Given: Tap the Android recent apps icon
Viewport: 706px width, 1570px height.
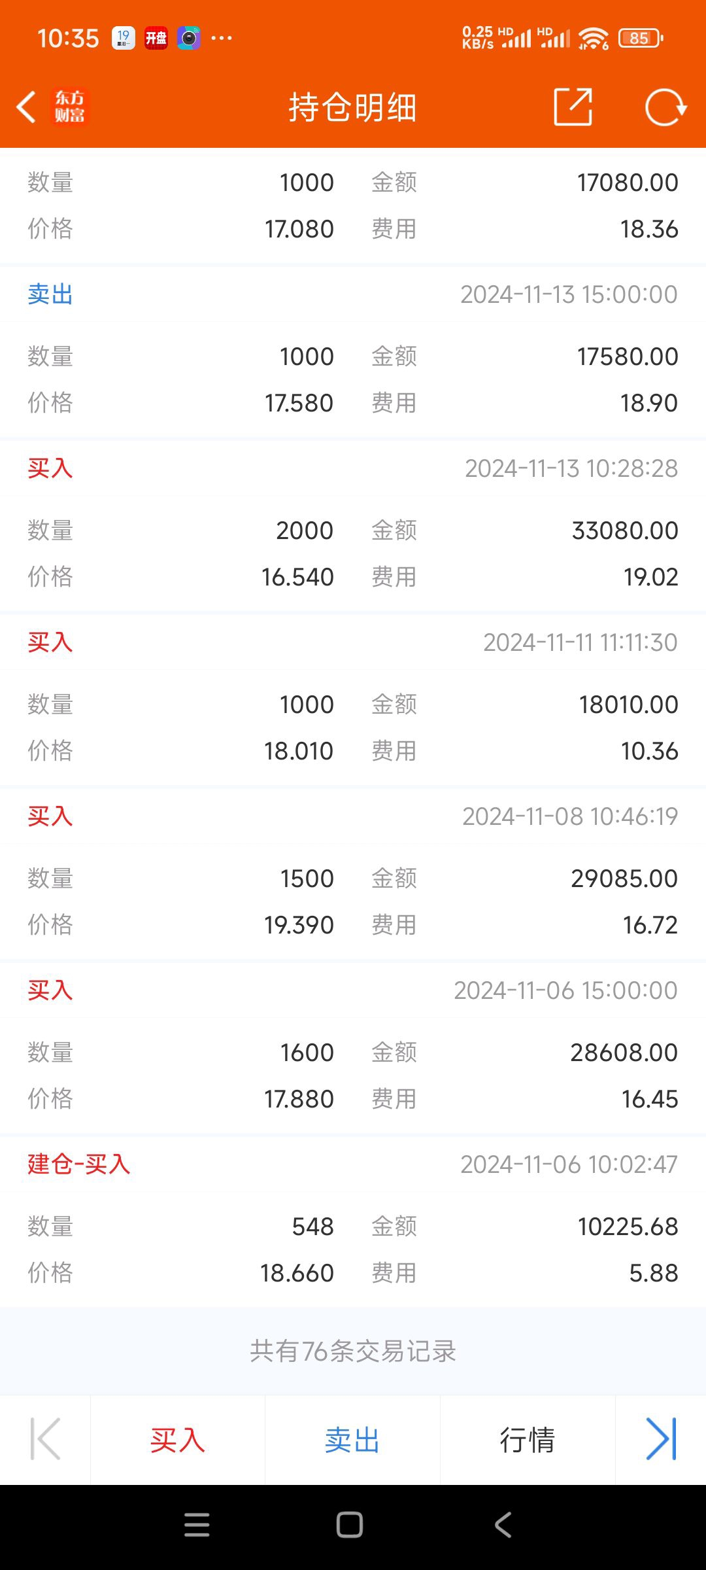Looking at the screenshot, I should click(197, 1525).
